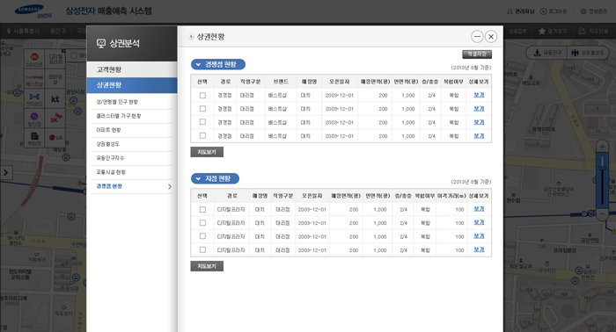The width and height of the screenshot is (616, 332).
Task: Collapse the 경쟁점 현황 section header
Action: (x=218, y=64)
